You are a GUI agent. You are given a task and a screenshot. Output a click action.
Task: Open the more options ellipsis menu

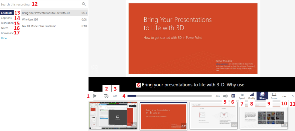284,96
